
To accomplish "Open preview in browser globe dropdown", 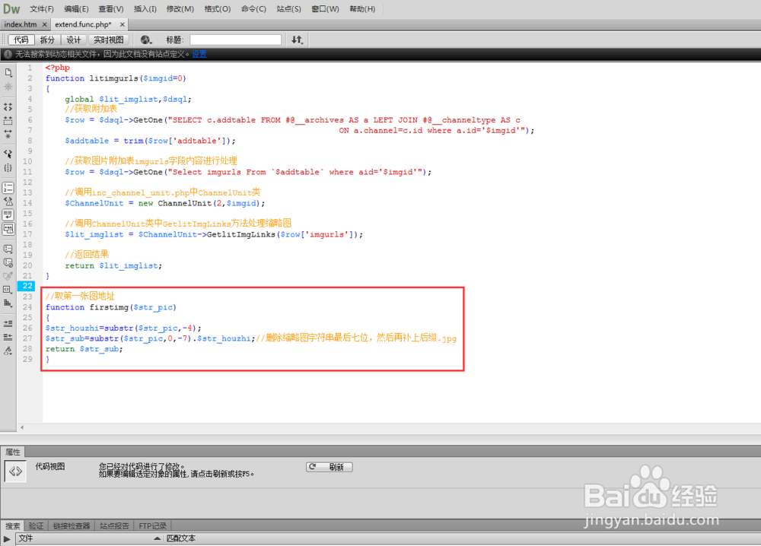I will pyautogui.click(x=146, y=40).
